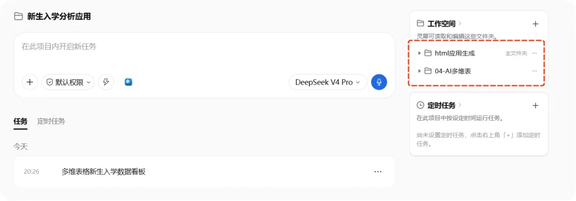576x201 pixels.
Task: Open the 默认权限 permission dropdown
Action: pos(68,82)
